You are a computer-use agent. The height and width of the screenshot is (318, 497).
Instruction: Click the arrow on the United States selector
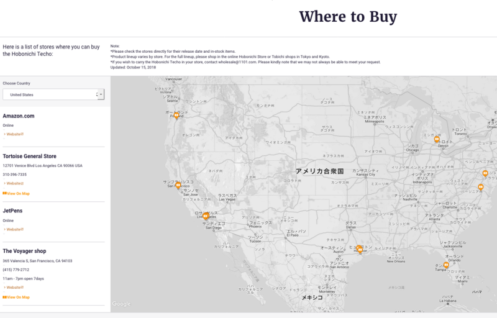tap(100, 94)
